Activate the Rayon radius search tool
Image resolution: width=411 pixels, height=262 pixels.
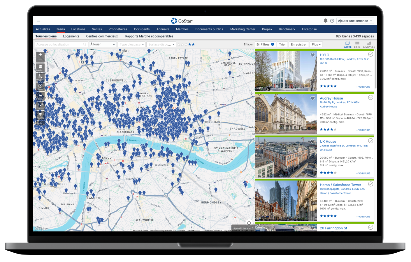(x=40, y=86)
